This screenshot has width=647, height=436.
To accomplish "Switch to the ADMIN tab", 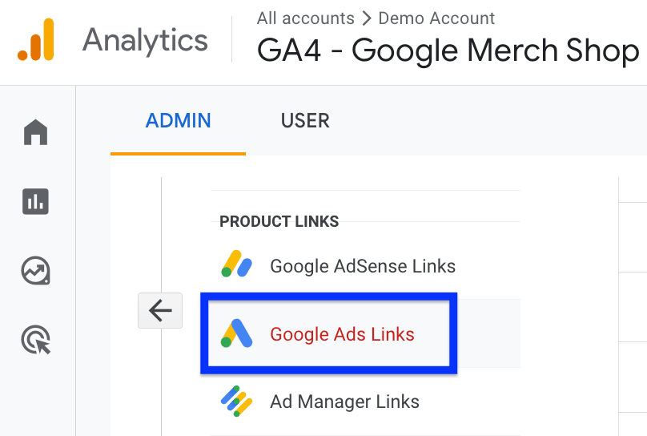I will pos(178,121).
